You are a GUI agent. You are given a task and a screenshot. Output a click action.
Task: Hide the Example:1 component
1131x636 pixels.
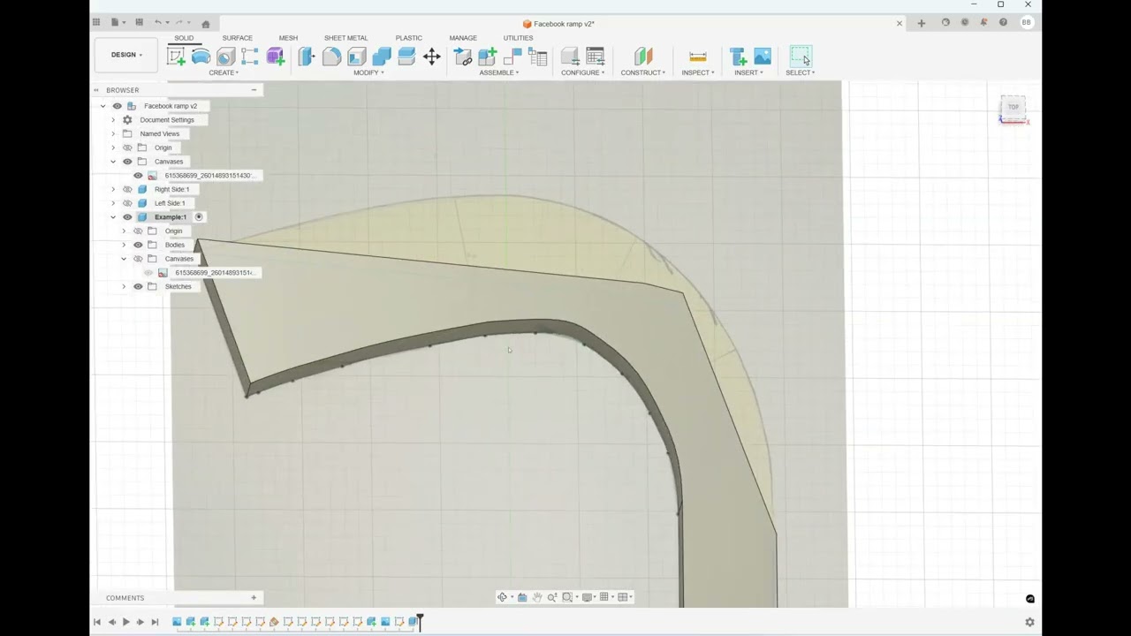(x=127, y=217)
